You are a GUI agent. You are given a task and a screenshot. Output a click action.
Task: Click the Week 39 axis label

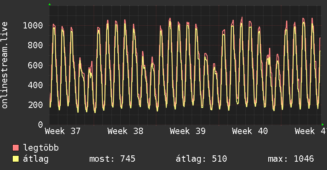(x=188, y=131)
